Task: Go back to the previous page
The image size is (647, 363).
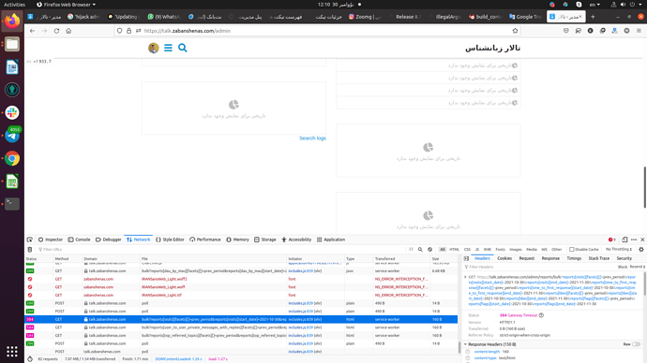Action: [x=32, y=31]
